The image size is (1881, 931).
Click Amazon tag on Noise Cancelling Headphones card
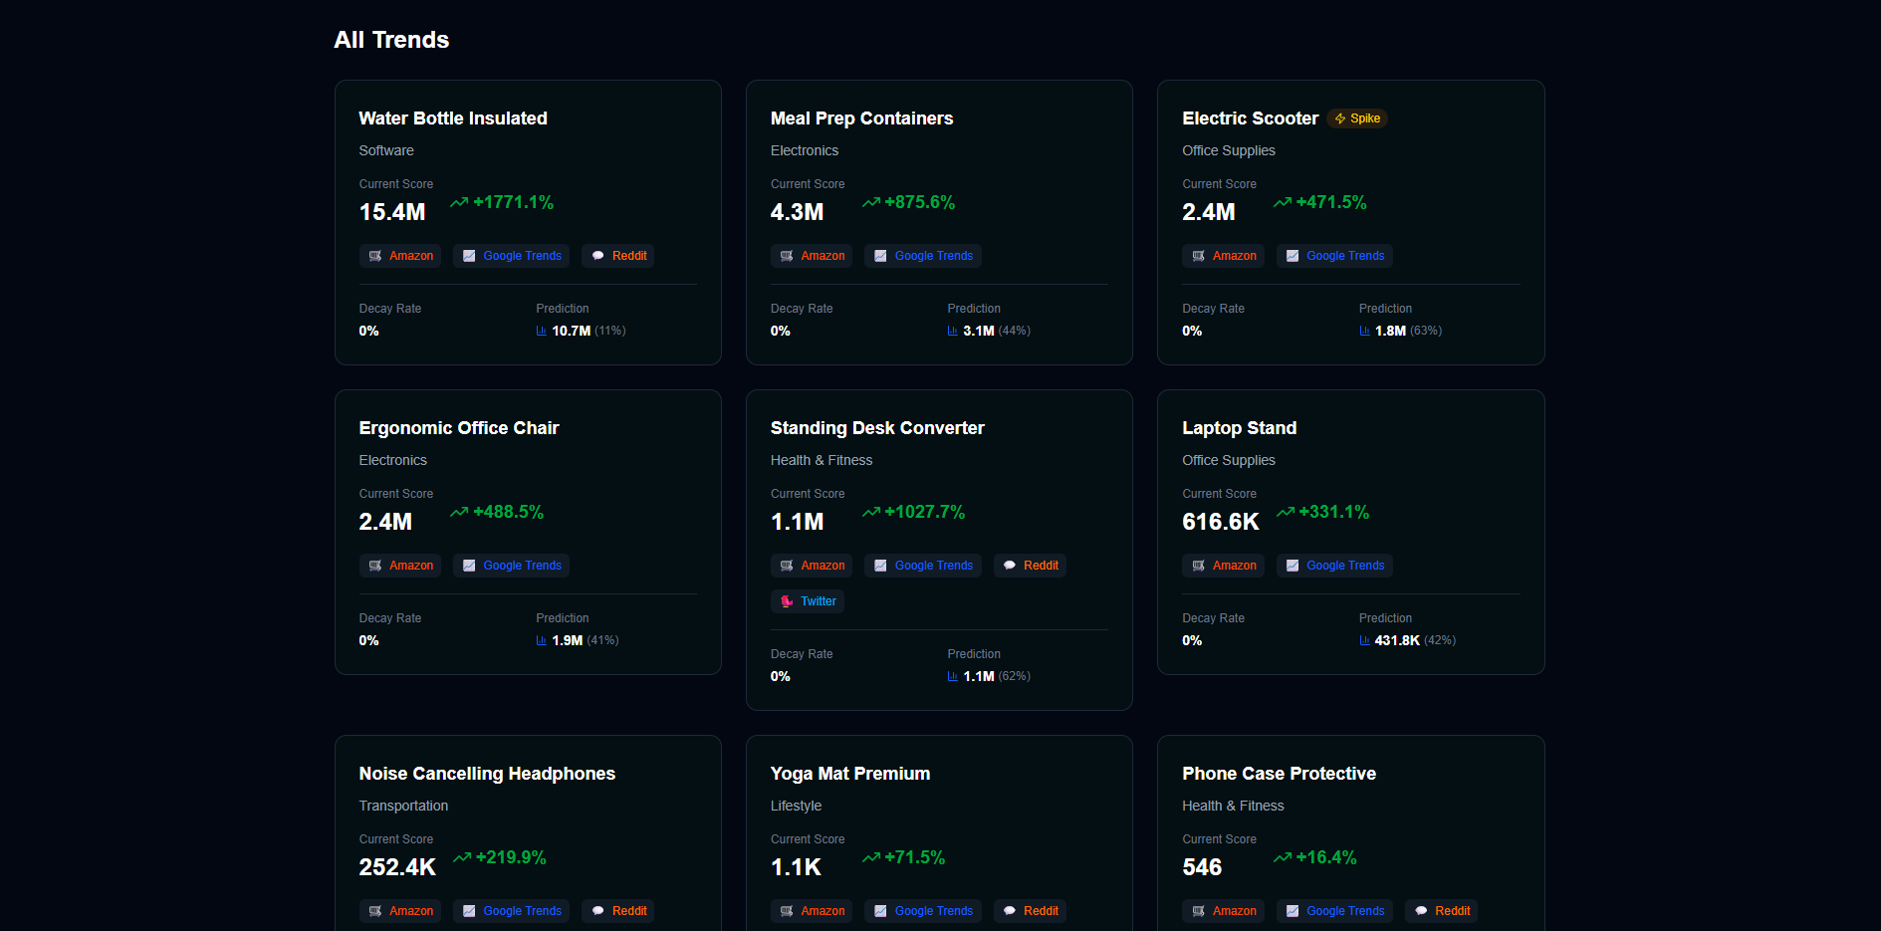pos(400,911)
